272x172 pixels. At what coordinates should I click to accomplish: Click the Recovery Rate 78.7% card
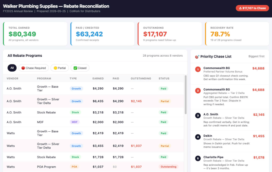point(237,34)
